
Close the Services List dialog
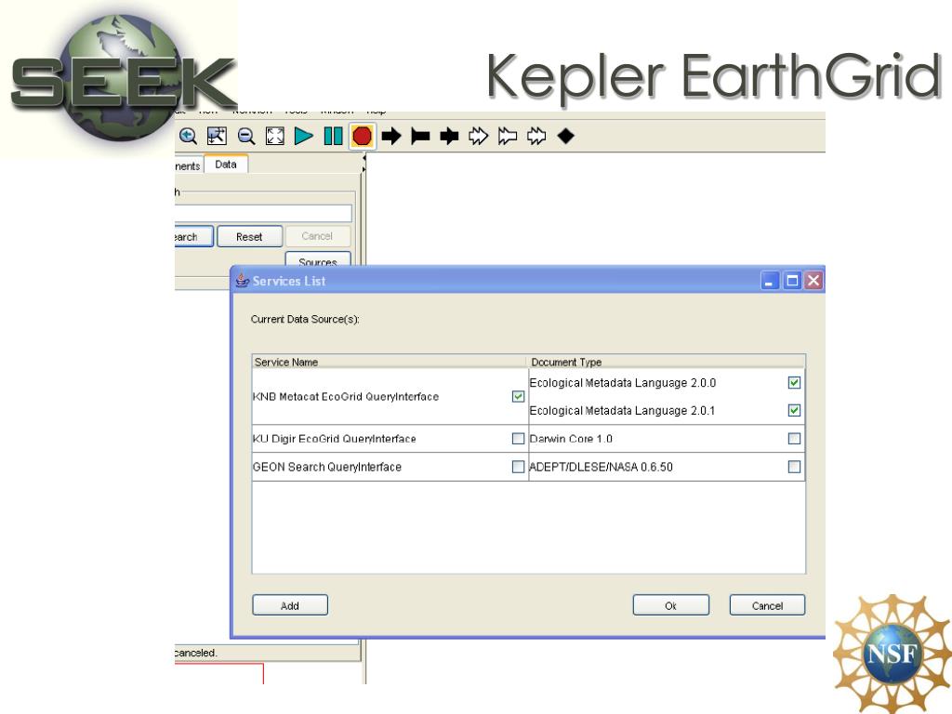coord(813,281)
